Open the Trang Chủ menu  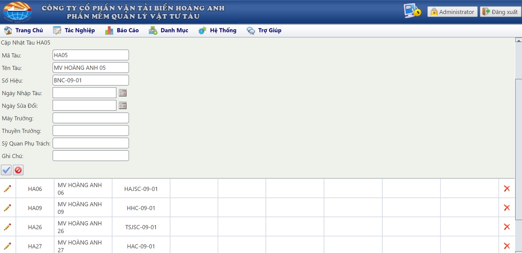click(x=23, y=31)
